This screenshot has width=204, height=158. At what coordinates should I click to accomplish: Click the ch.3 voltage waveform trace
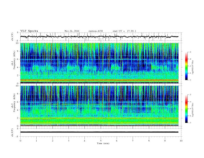point(99,132)
